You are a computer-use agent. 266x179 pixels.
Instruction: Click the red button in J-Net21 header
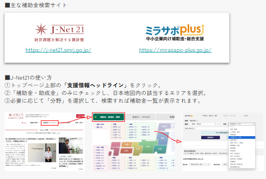tap(81, 116)
